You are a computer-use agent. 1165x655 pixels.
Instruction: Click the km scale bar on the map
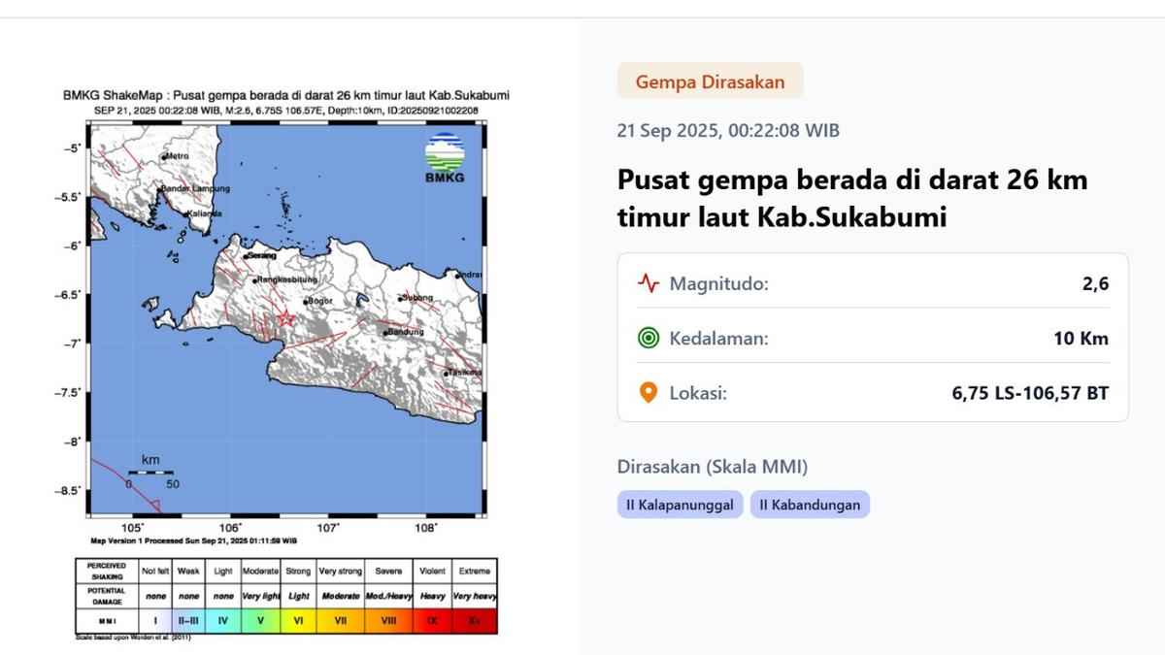point(150,473)
